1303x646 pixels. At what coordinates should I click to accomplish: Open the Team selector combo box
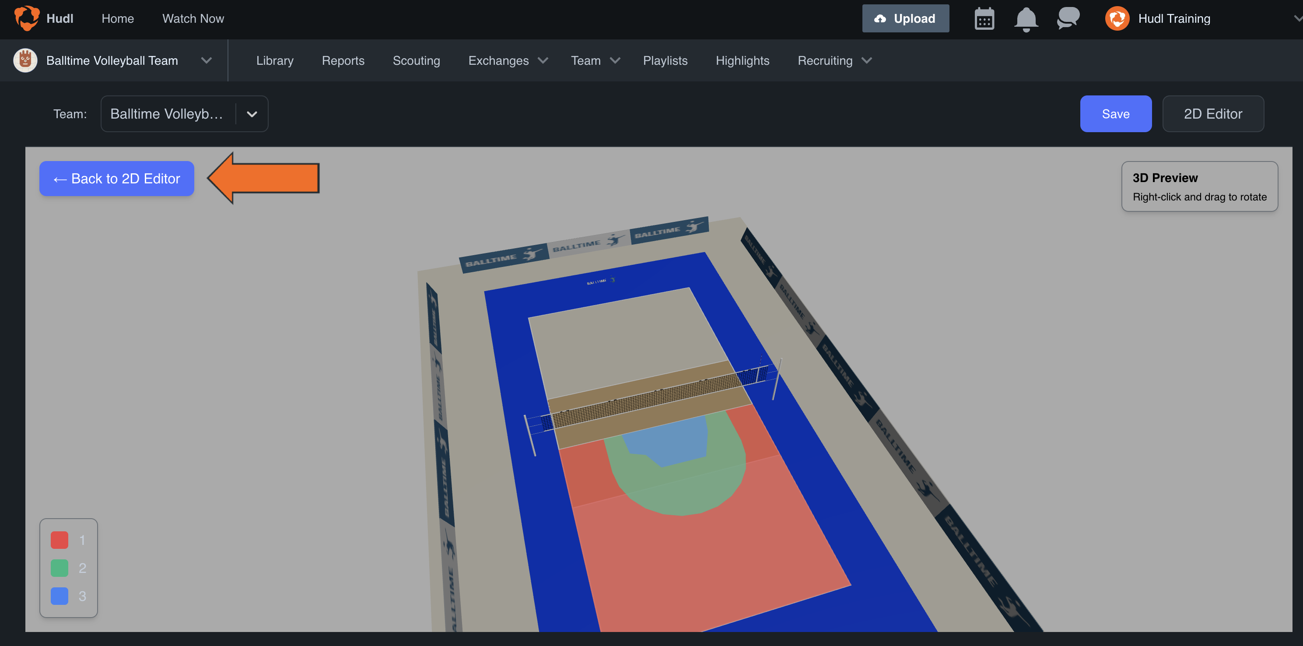(x=184, y=114)
